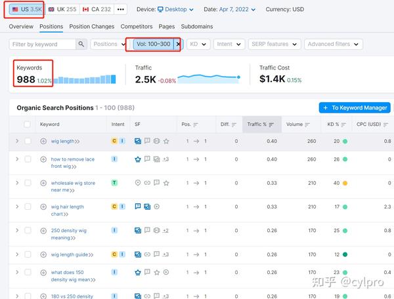Click the To Keyword Manager button
The image size is (394, 299).
point(355,108)
